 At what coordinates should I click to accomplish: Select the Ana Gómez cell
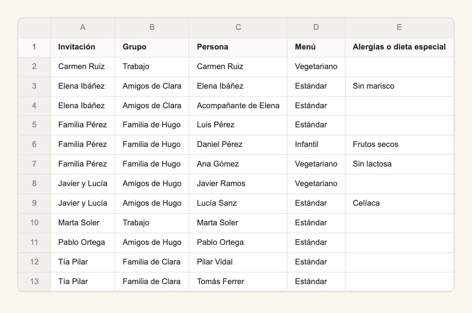coord(238,164)
